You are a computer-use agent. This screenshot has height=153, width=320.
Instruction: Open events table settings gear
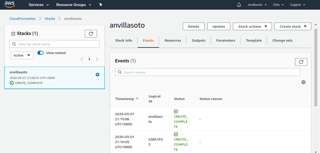[x=303, y=82]
